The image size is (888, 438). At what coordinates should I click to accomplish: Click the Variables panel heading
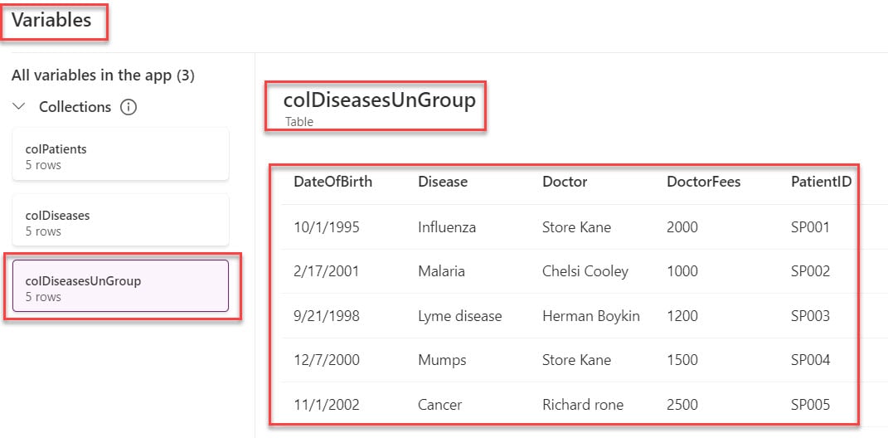[x=51, y=19]
